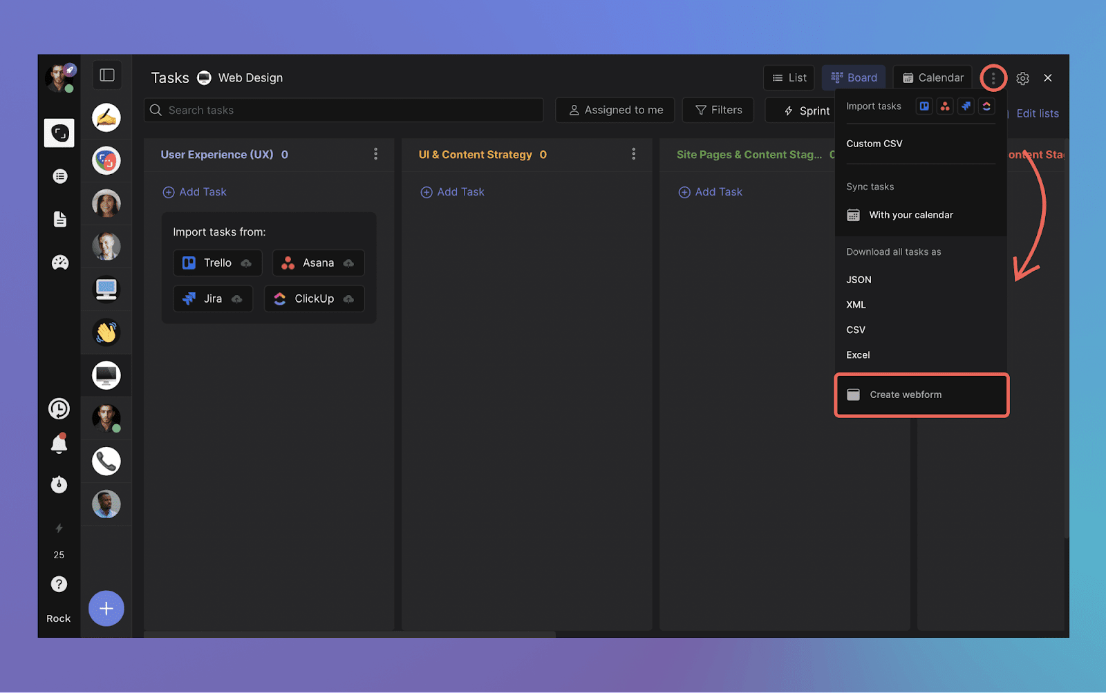
Task: Click Trello icon in Import tasks menu row
Action: point(924,106)
